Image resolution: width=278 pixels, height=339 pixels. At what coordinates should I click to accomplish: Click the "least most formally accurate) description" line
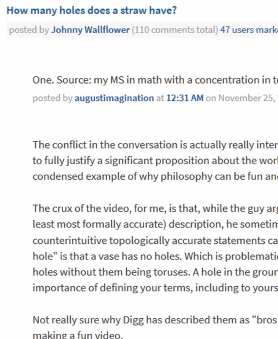[x=155, y=225]
